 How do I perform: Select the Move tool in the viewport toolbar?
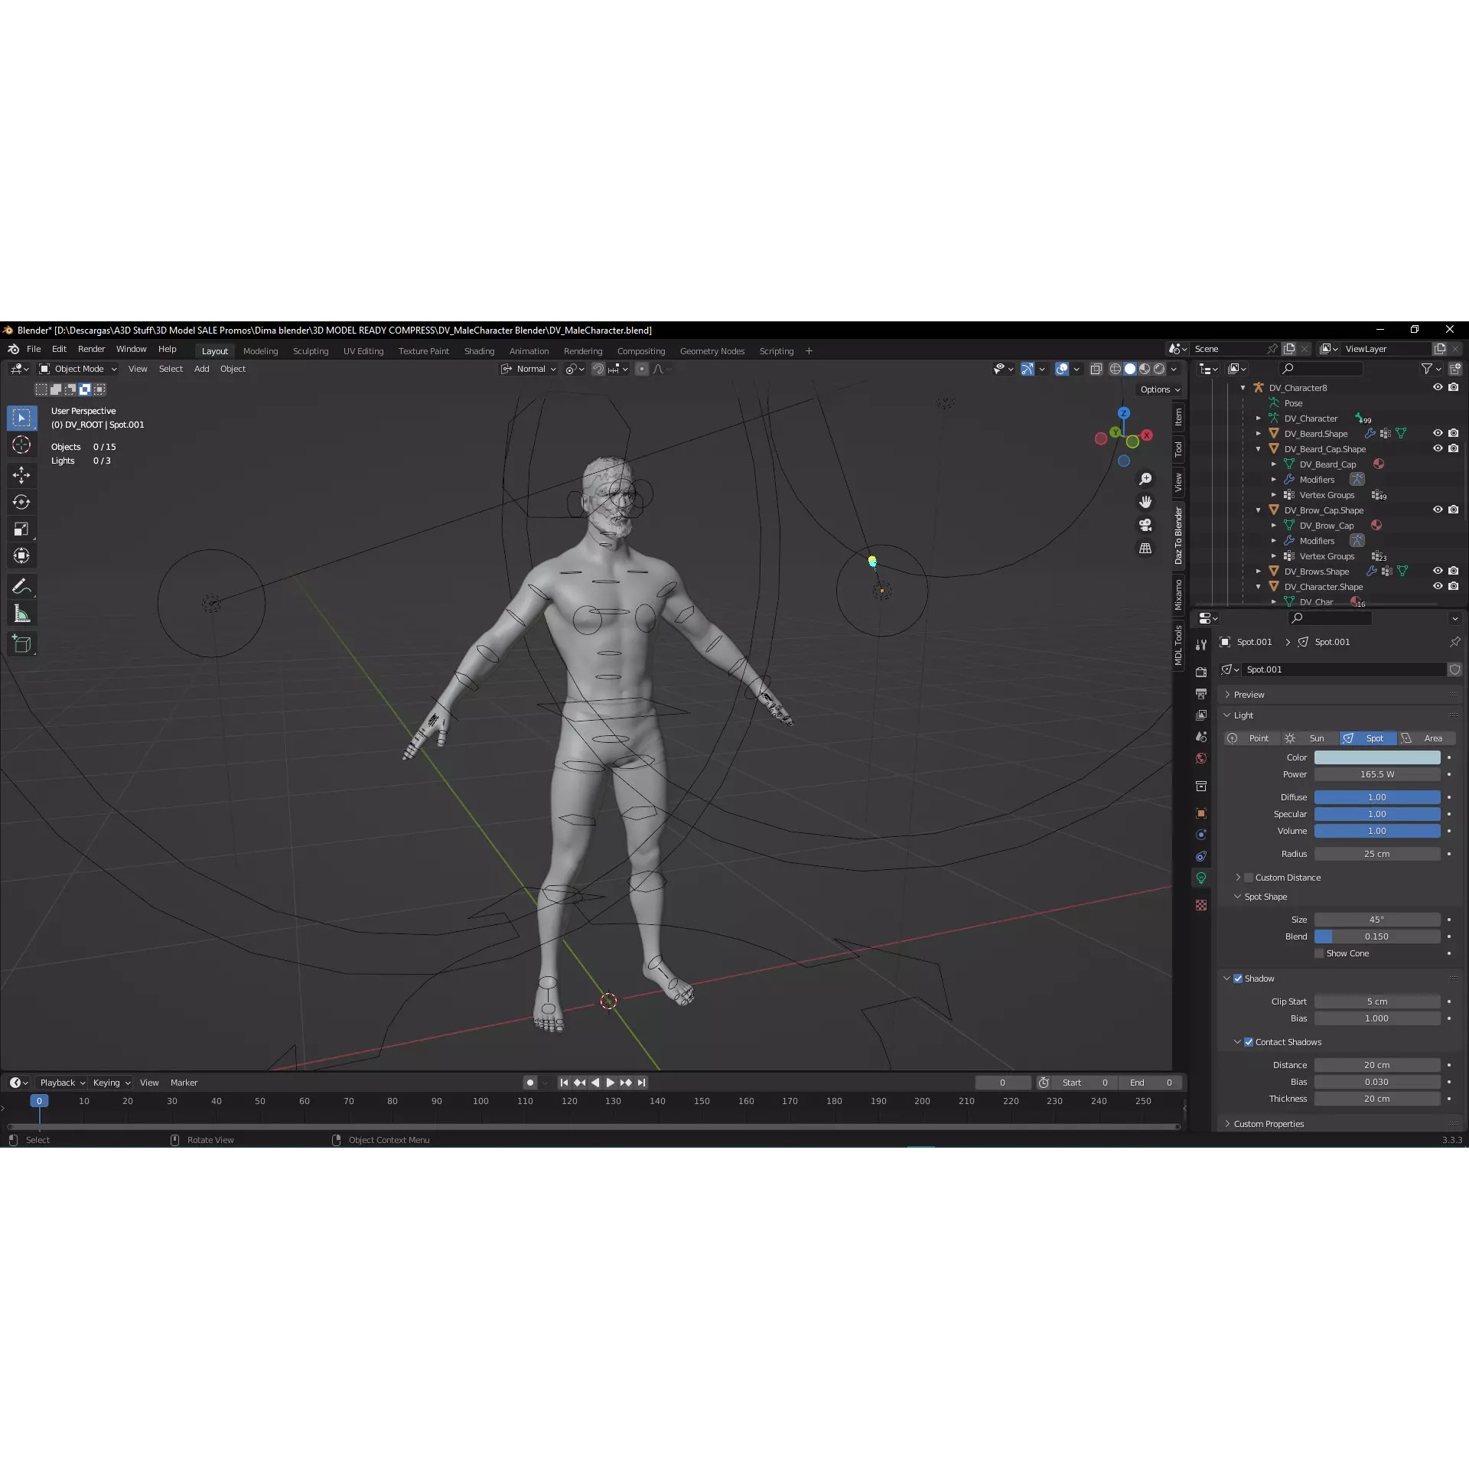(x=21, y=475)
